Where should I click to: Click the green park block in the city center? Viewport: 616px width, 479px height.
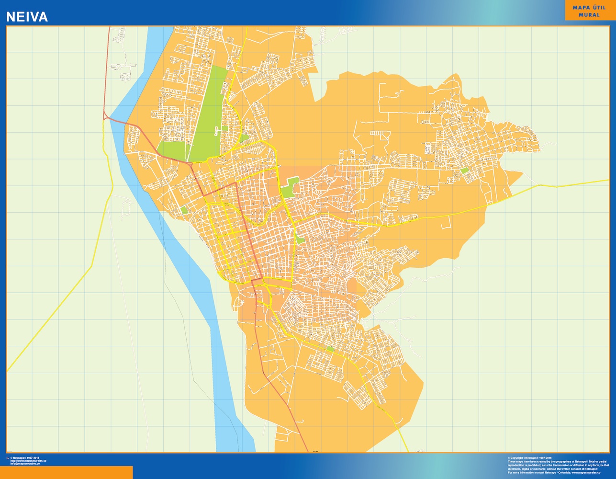[289, 187]
